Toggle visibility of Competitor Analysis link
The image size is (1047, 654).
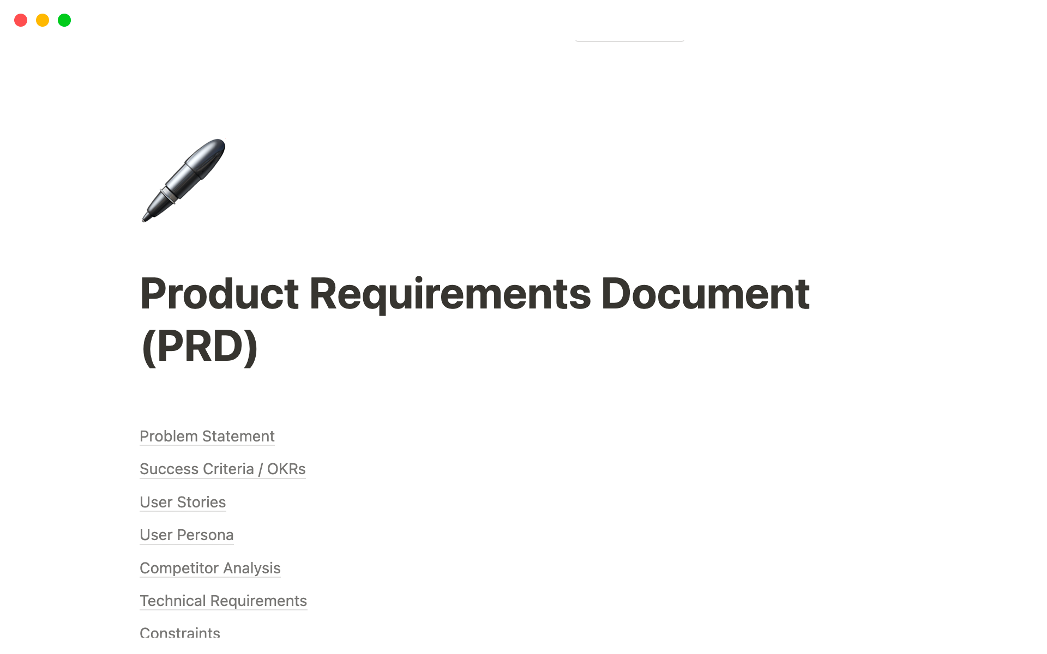coord(210,567)
